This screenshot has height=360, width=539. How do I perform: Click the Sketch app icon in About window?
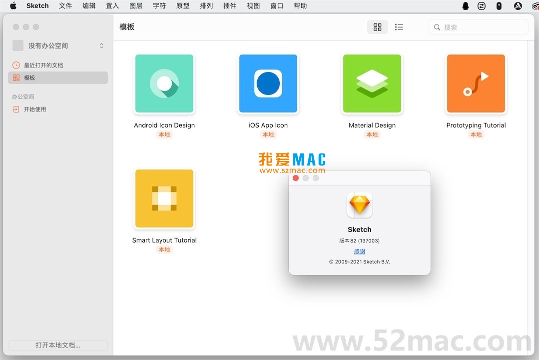pyautogui.click(x=359, y=205)
